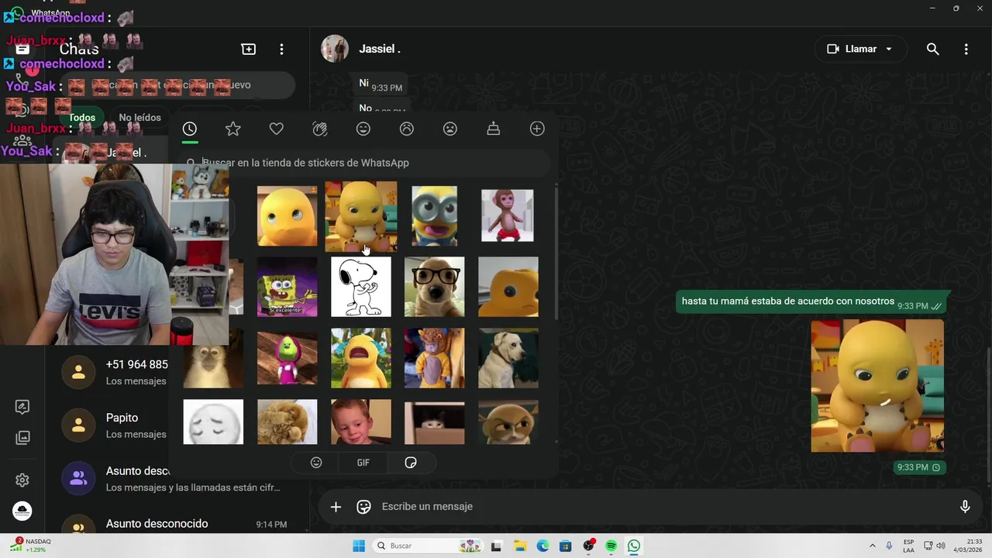Send the puppy with glasses sticker
This screenshot has height=558, width=992.
[434, 287]
